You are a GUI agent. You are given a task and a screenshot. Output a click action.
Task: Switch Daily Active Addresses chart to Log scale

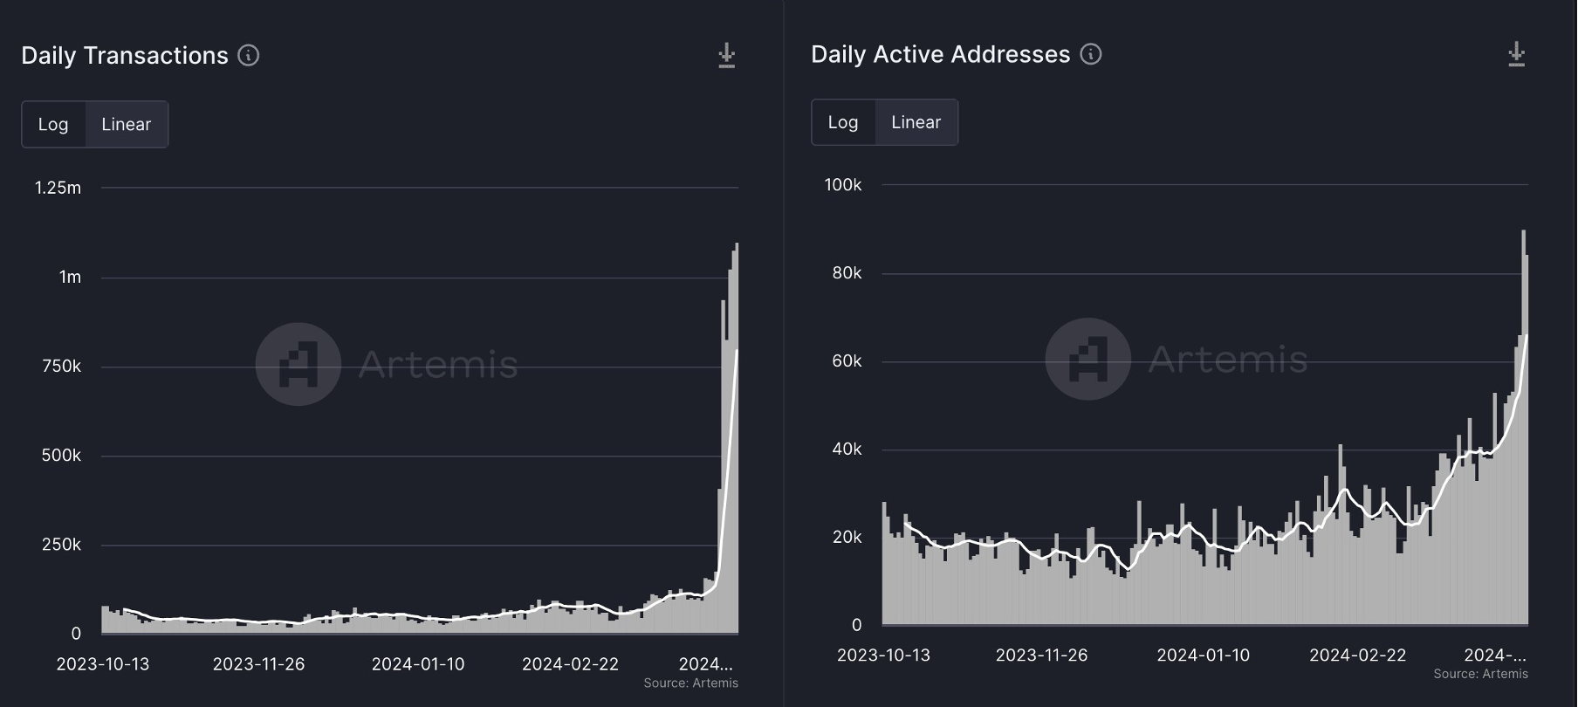click(843, 122)
